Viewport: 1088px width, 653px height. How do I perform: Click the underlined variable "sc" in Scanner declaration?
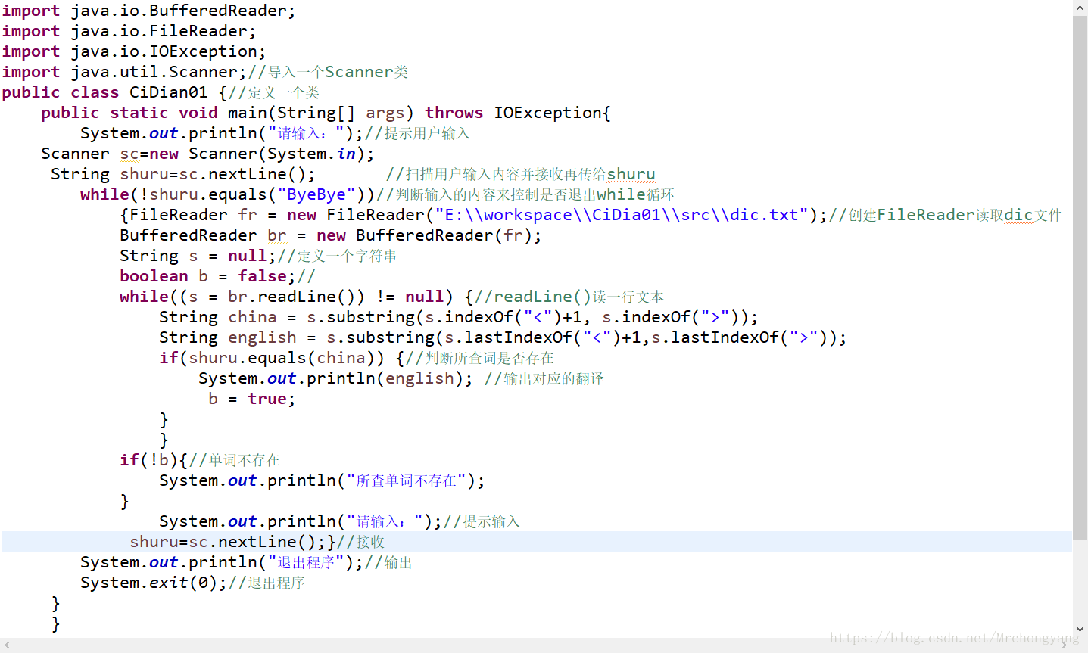coord(129,154)
